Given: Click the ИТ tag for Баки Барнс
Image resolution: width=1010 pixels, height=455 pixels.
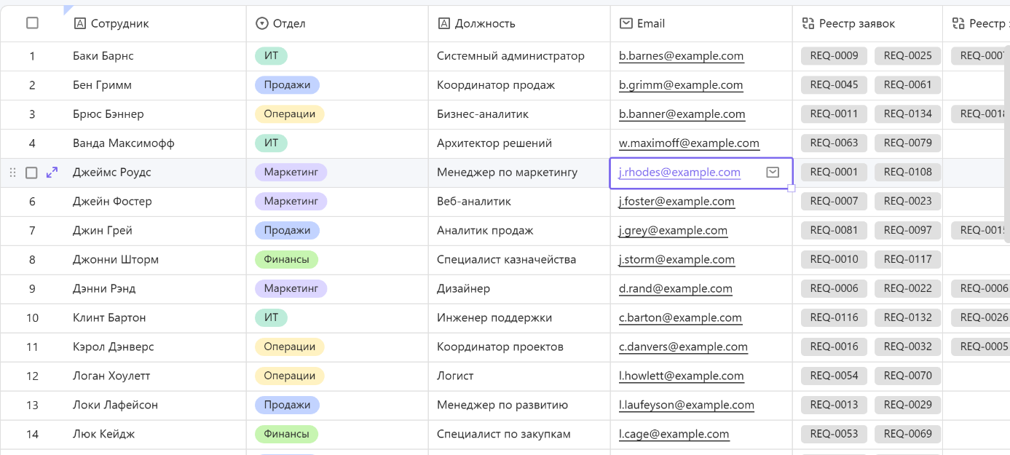Looking at the screenshot, I should [272, 56].
